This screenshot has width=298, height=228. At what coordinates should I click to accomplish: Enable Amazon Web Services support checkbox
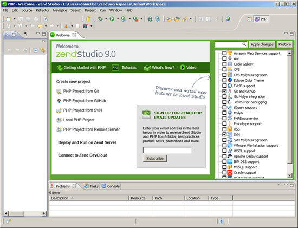coord(224,53)
